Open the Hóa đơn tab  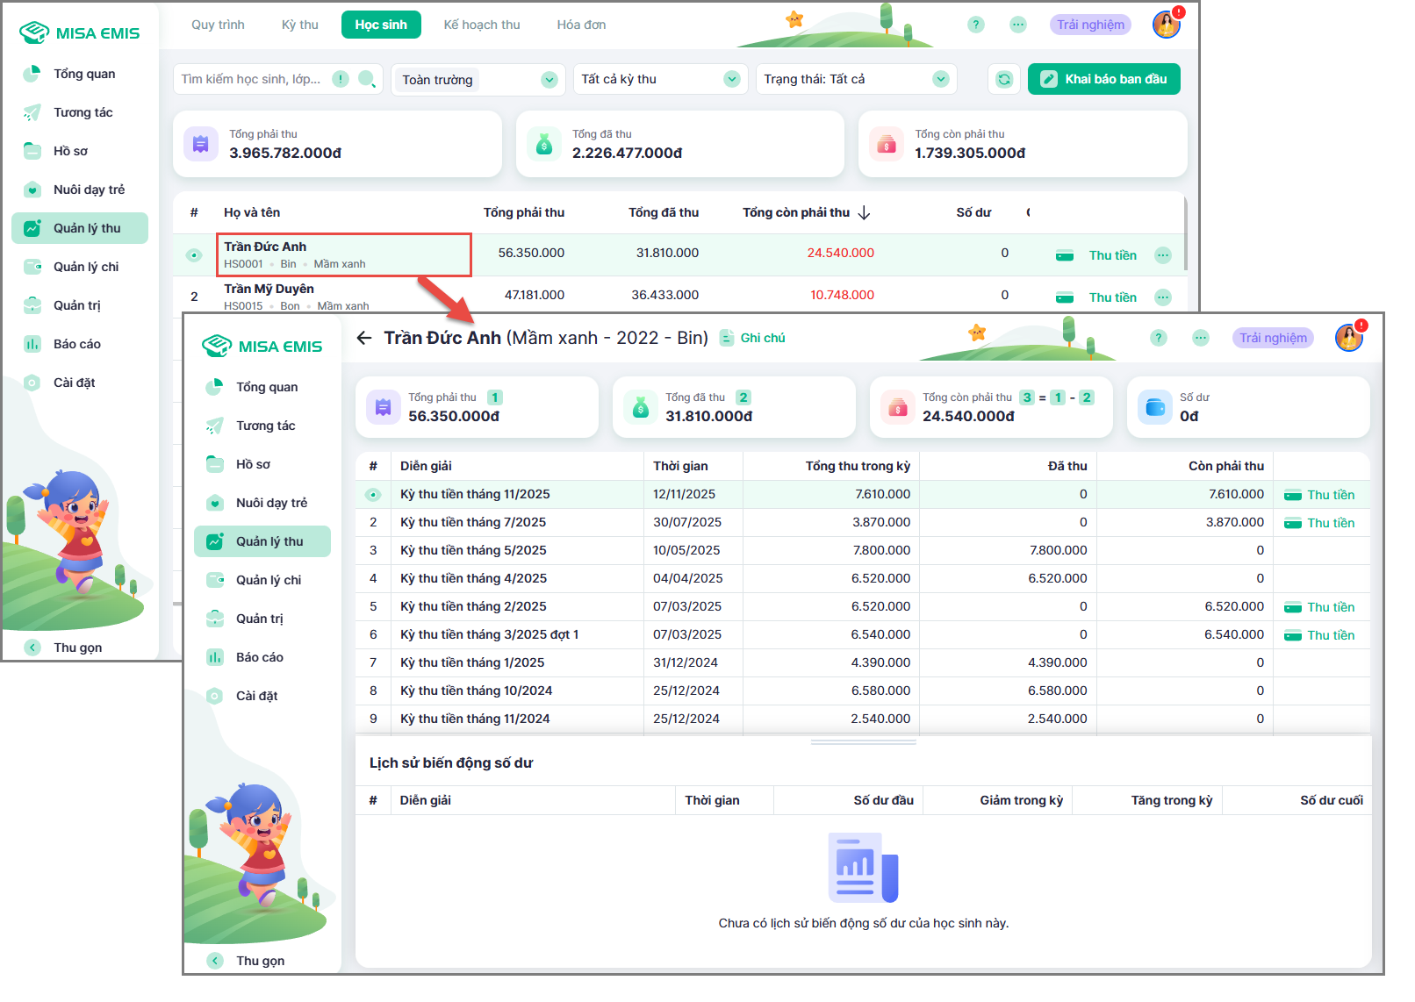click(581, 25)
